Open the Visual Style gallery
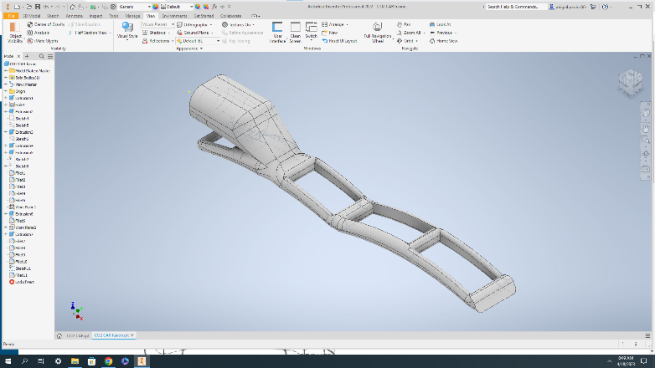655x368 pixels. [x=127, y=30]
